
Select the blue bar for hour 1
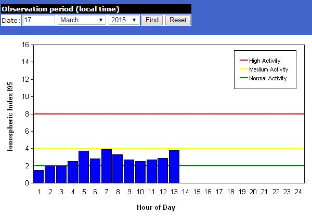pyautogui.click(x=38, y=177)
